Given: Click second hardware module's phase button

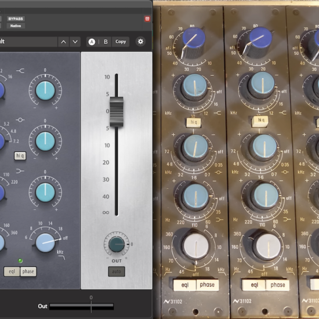Looking at the screenshot, I should tap(277, 285).
